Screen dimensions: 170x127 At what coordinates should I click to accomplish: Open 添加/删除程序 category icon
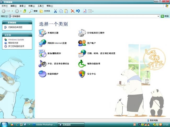pyautogui.click(x=42, y=53)
